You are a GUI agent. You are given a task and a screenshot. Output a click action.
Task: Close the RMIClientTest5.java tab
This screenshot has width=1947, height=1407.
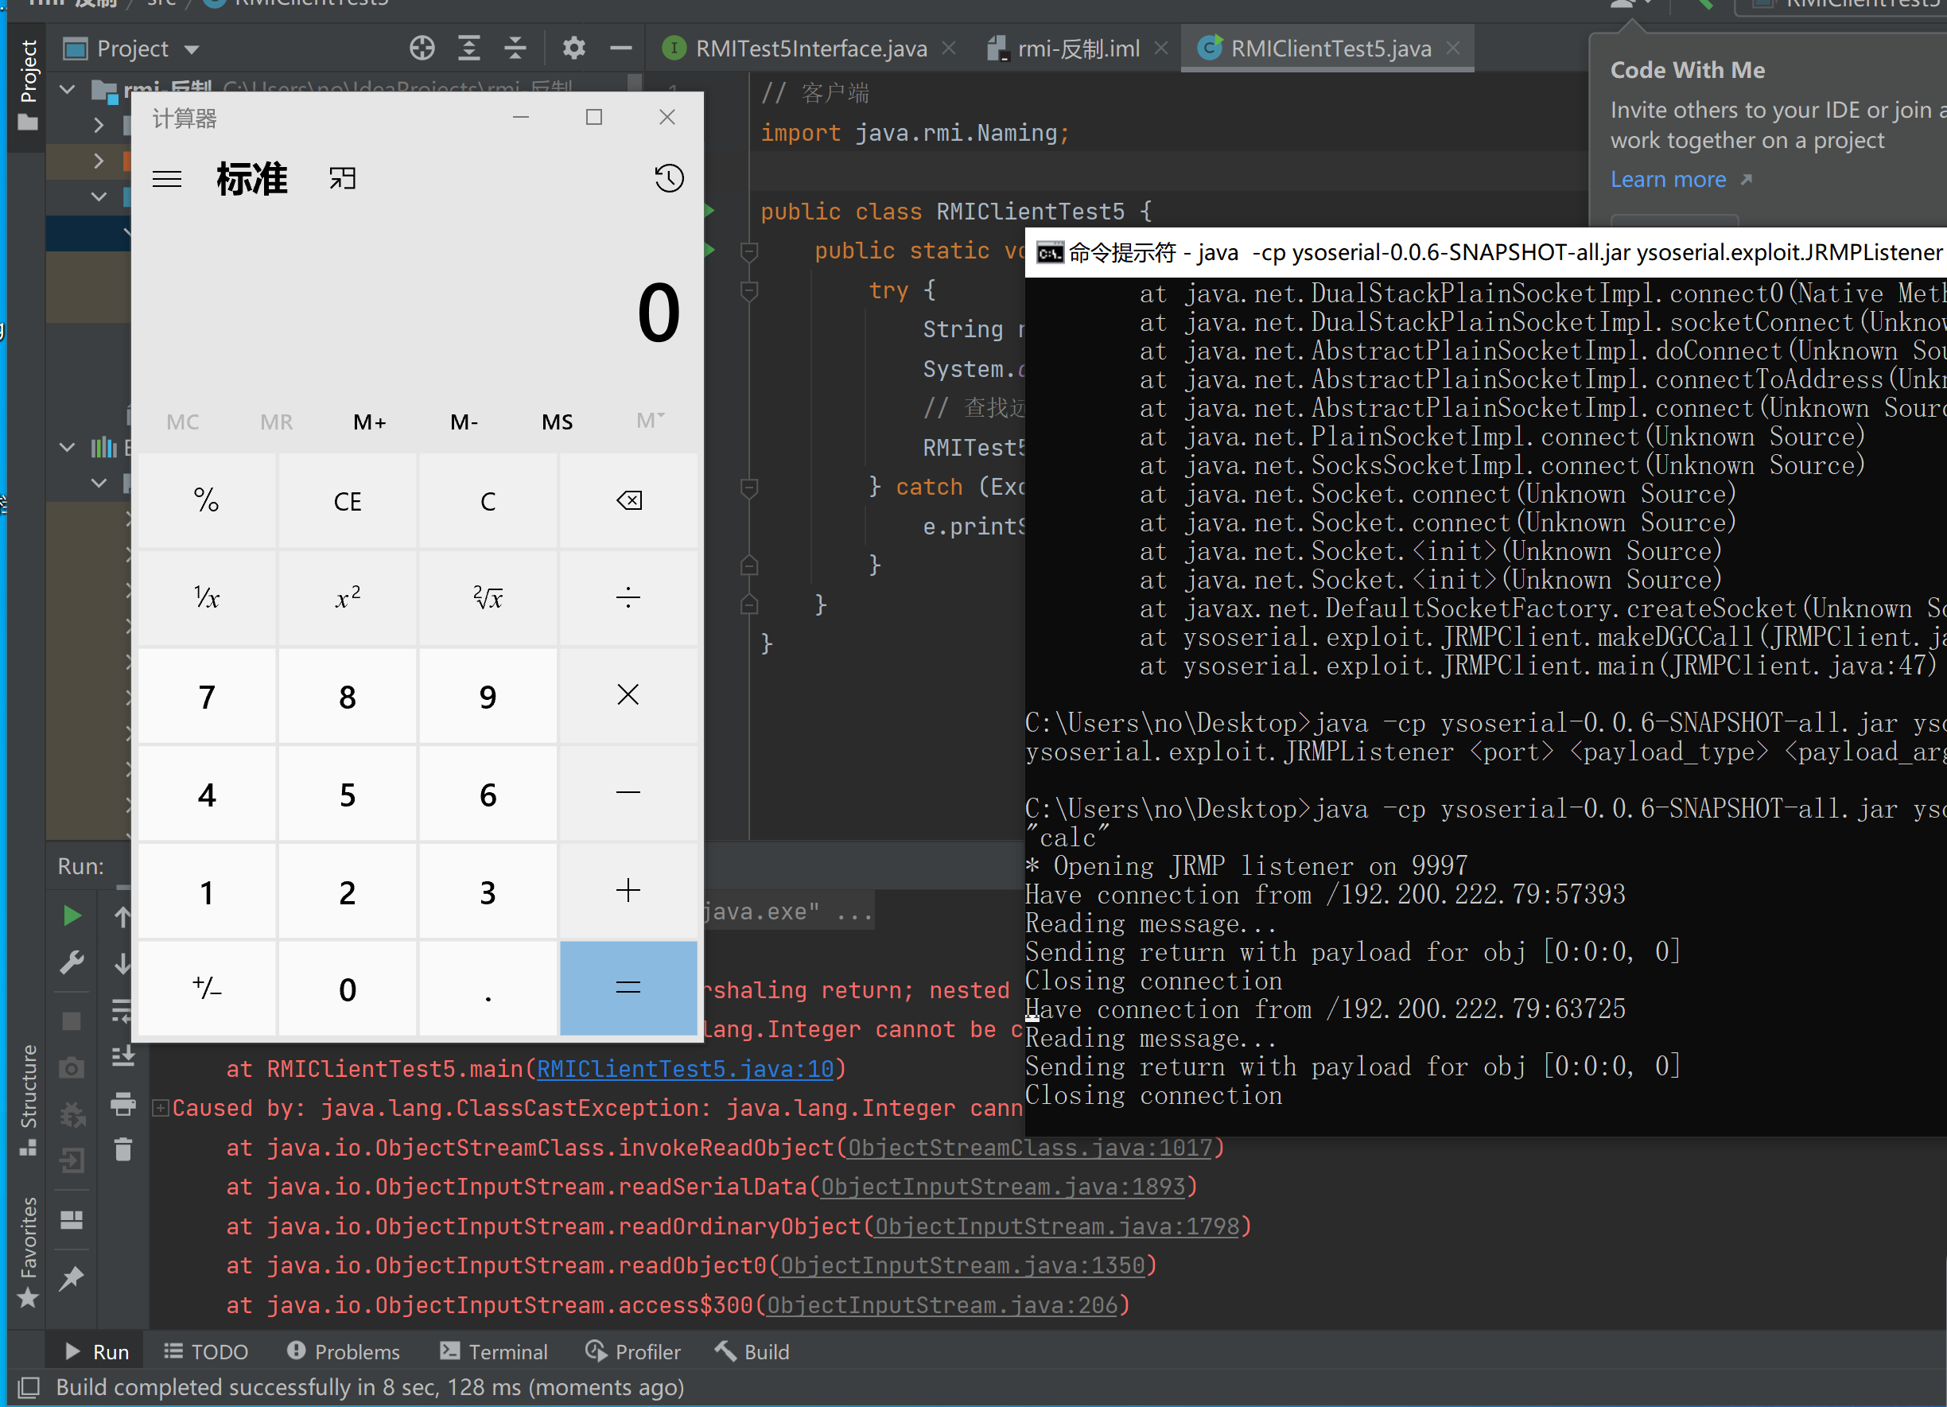[1452, 48]
